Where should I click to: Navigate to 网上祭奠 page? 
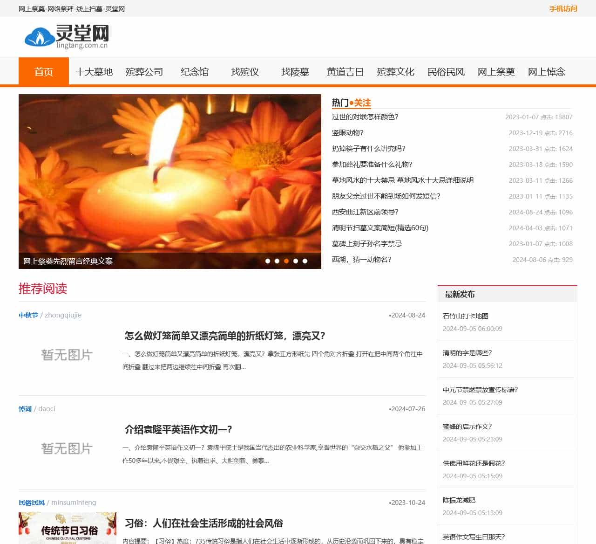(496, 71)
